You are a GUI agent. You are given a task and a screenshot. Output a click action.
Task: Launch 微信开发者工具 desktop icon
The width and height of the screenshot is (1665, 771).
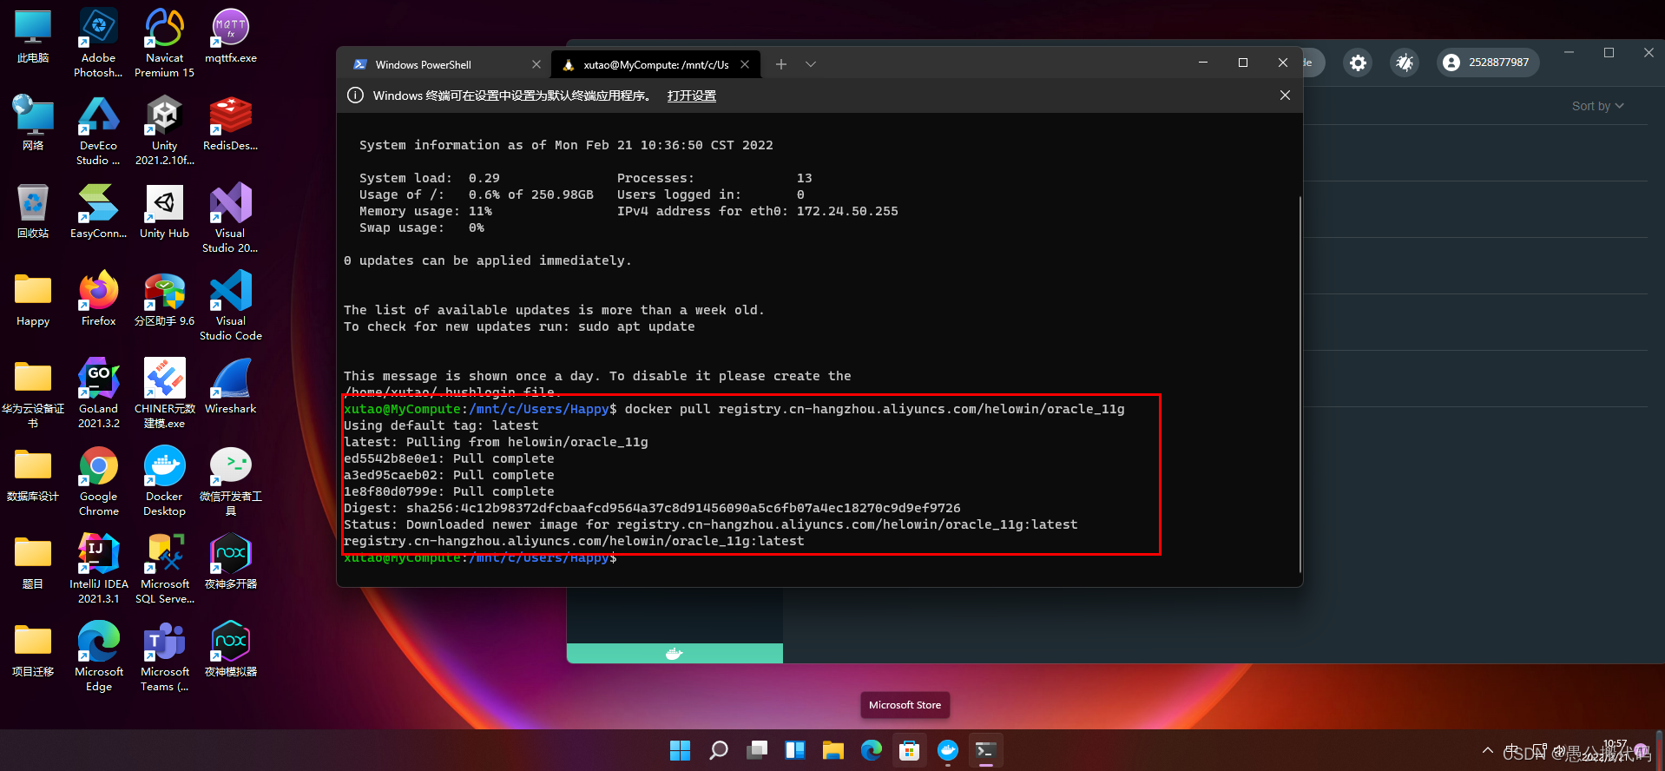230,481
